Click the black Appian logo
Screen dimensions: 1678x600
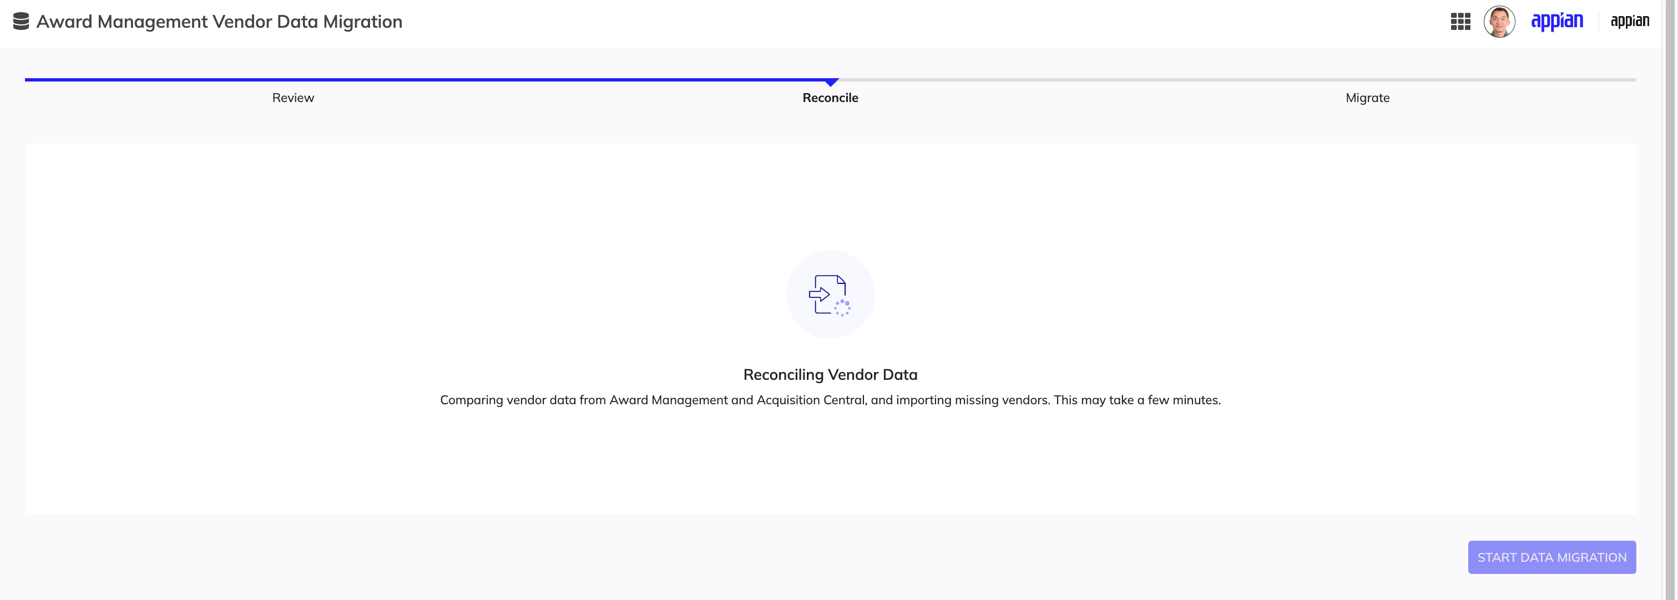pyautogui.click(x=1629, y=22)
